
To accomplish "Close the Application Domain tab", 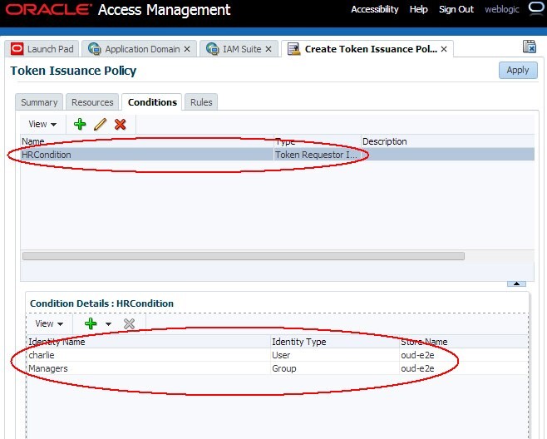I will coord(187,49).
